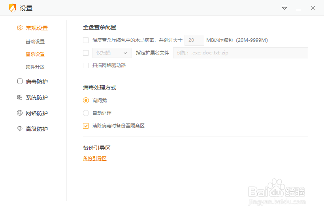
Task: Click the 病毒处理方式 heading
Action: 100,88
